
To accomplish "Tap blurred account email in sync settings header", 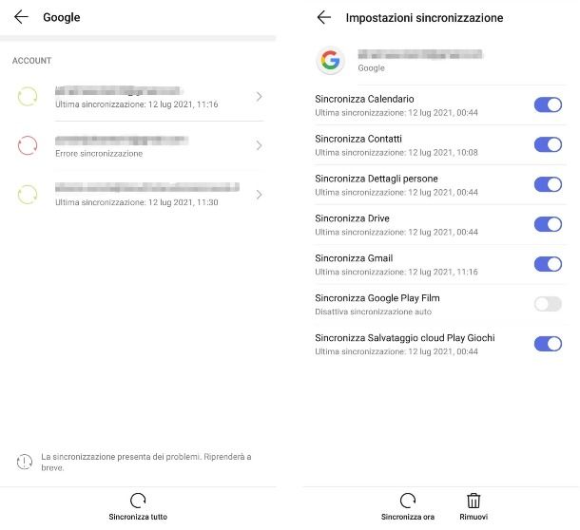I will click(420, 55).
